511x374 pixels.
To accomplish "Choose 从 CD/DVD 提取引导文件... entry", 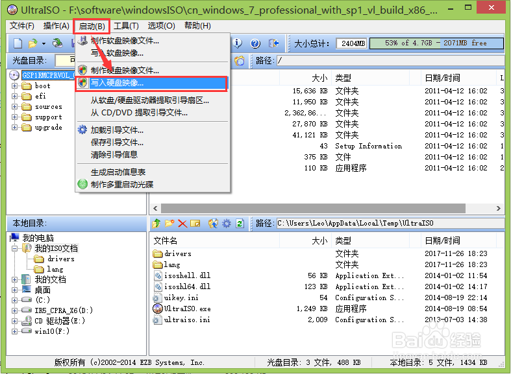I will [153, 113].
